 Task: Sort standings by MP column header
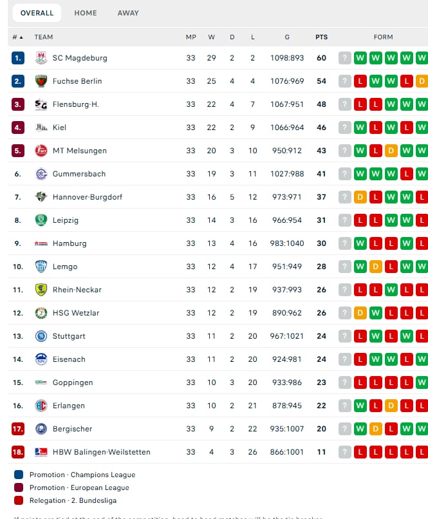[x=191, y=37]
